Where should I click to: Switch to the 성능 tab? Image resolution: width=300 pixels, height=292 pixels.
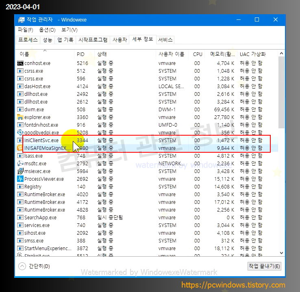click(x=48, y=40)
